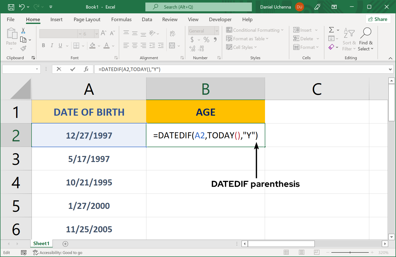This screenshot has width=396, height=257.
Task: Collapse the ribbon with the chevron
Action: point(390,58)
